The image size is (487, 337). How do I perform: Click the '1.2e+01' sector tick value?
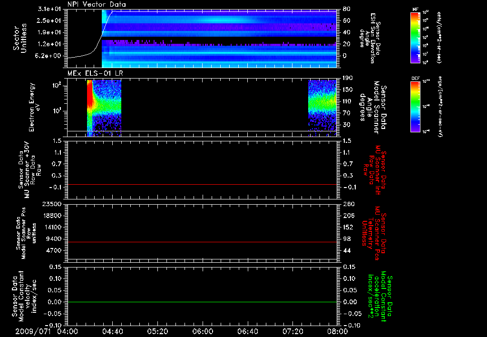[x=49, y=44]
